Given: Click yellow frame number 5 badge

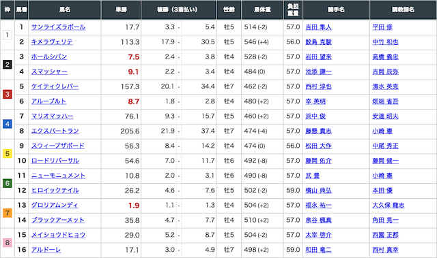Looking at the screenshot, I should pyautogui.click(x=8, y=154).
